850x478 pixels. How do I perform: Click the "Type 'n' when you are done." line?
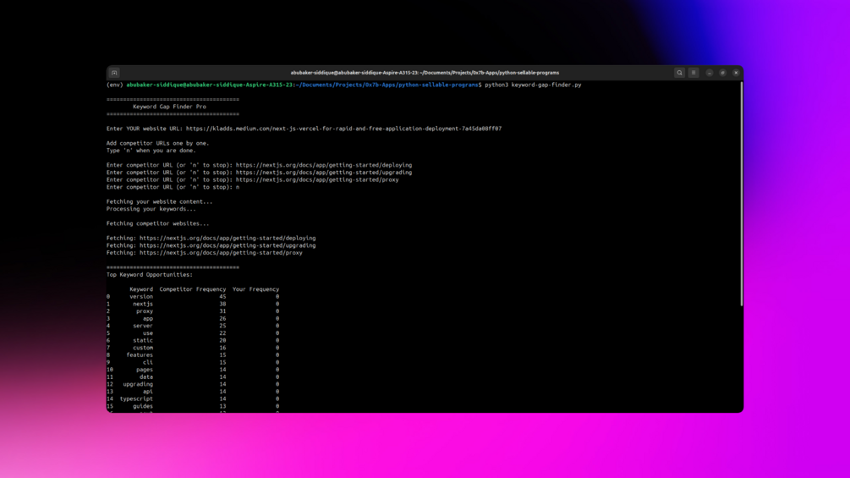pos(151,151)
